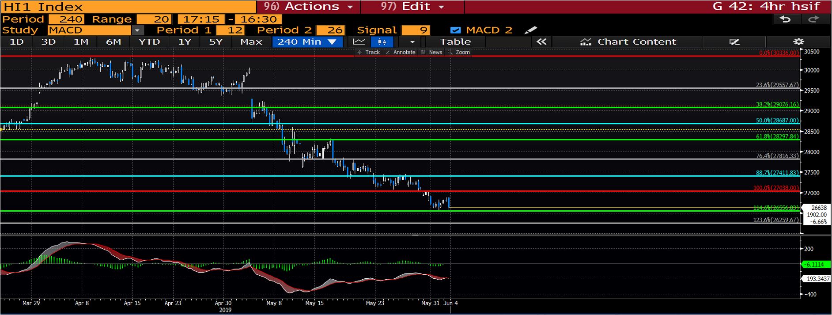Open chart settings gear icon
The width and height of the screenshot is (832, 315).
click(798, 42)
